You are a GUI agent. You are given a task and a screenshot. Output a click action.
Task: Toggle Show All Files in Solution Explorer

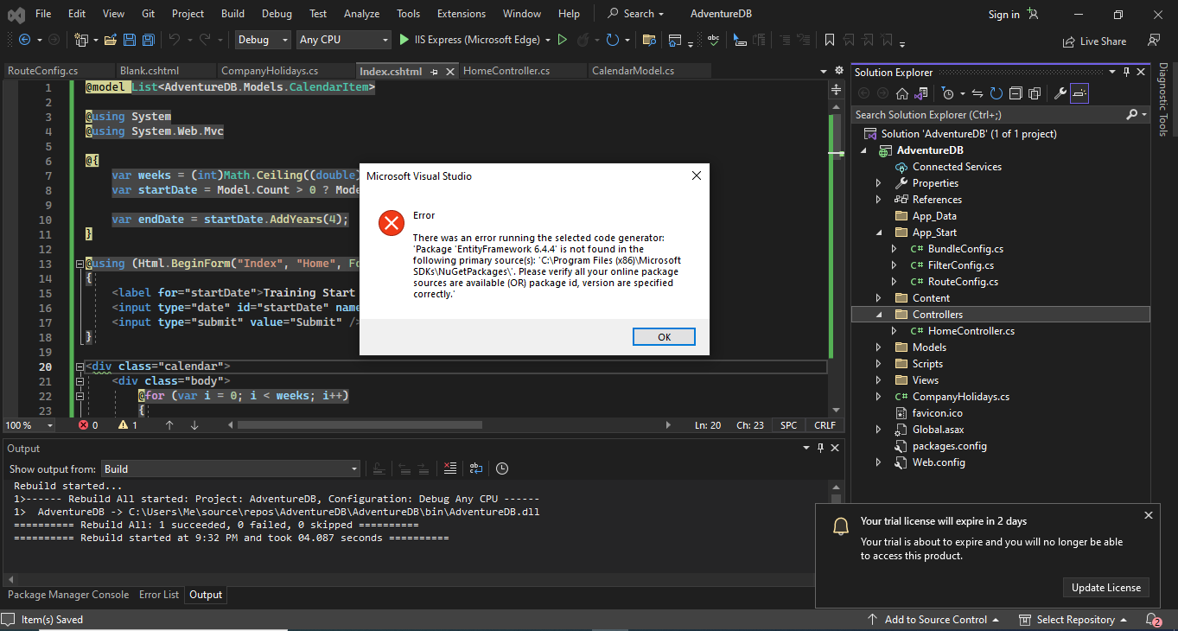[1035, 93]
